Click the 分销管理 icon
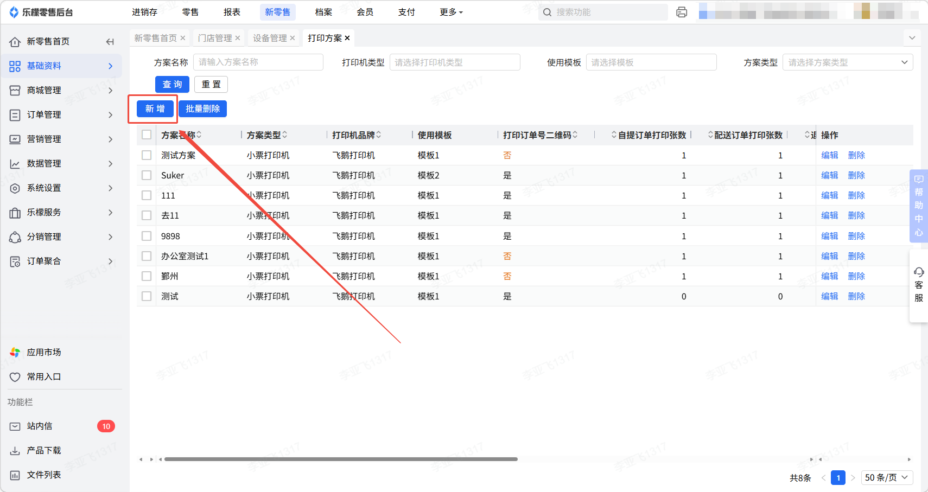928x492 pixels. (15, 237)
